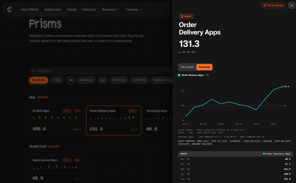The height and width of the screenshot is (183, 296).
Task: Click the App Growth section heading
Action: pyautogui.click(x=39, y=97)
